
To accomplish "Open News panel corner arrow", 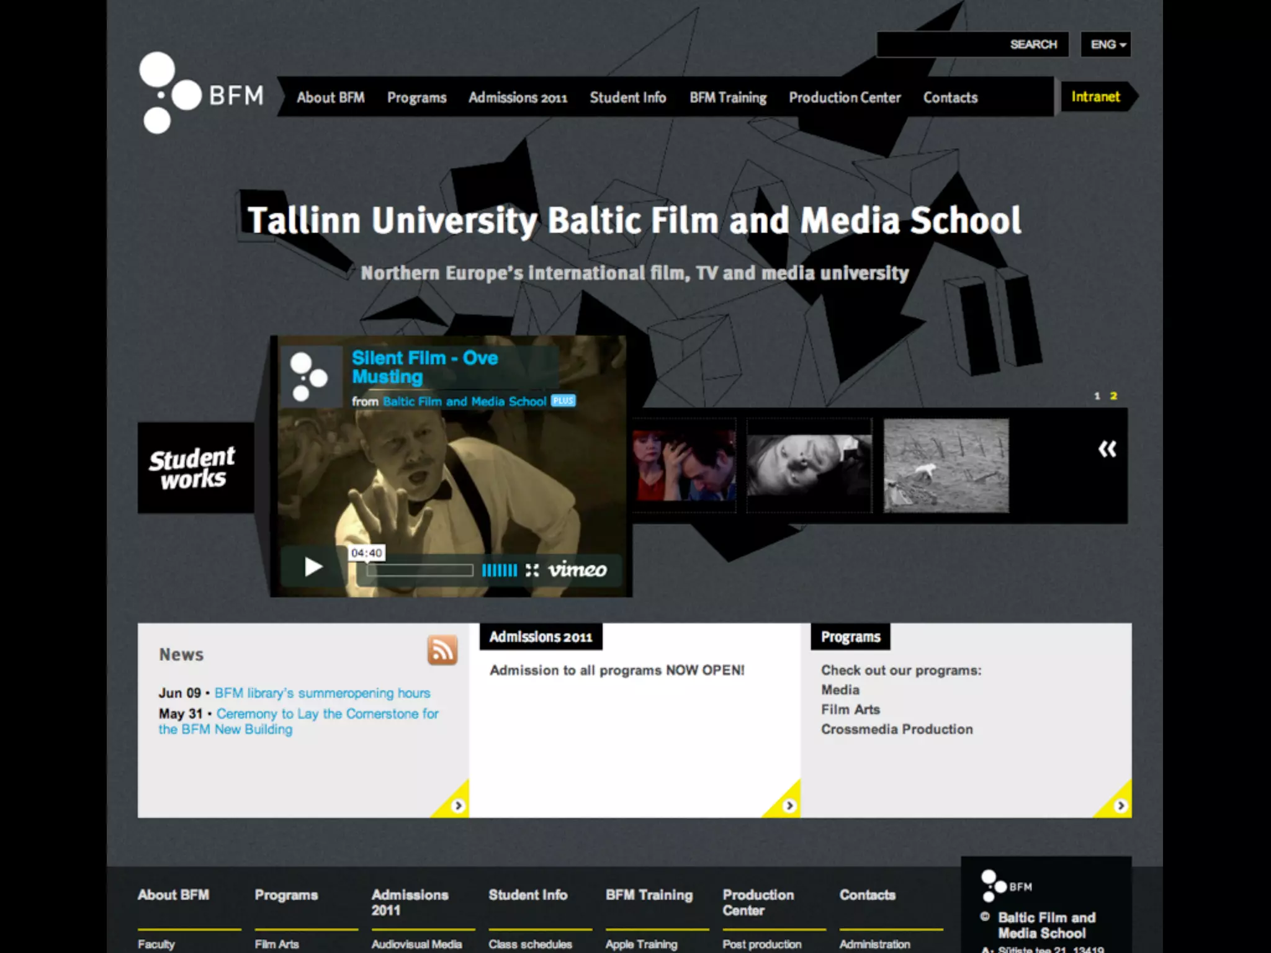I will click(457, 805).
